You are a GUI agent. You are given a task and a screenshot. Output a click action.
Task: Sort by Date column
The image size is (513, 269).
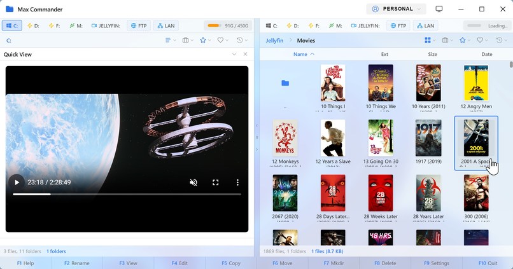point(486,54)
